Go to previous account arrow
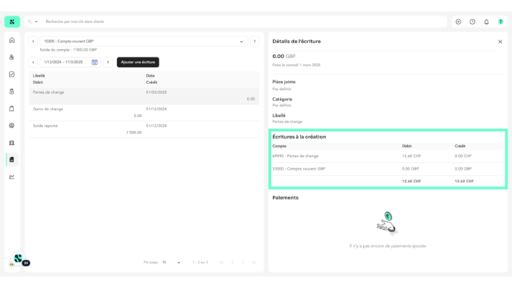 click(33, 41)
